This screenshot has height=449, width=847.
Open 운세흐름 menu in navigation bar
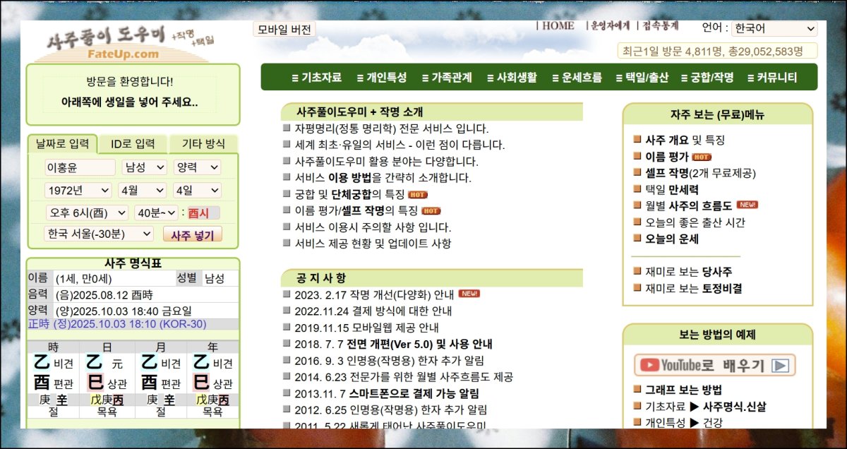click(577, 78)
